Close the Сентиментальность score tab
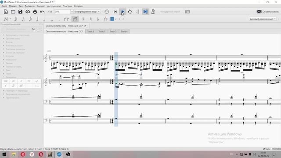Viewport: 281px width, 158px height. [85, 26]
